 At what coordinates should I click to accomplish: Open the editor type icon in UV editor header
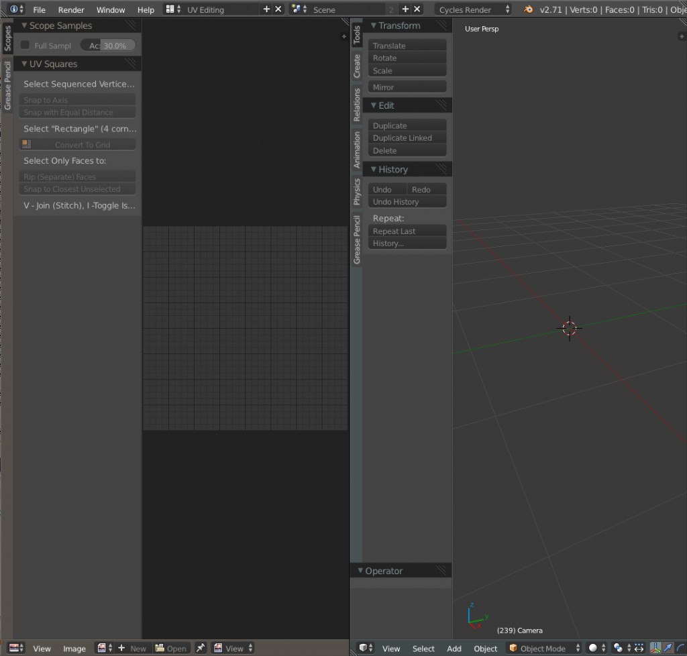[x=15, y=647]
